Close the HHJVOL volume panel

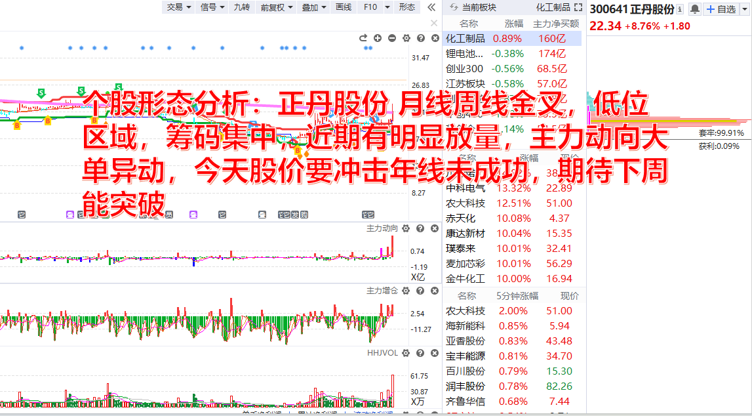435,353
